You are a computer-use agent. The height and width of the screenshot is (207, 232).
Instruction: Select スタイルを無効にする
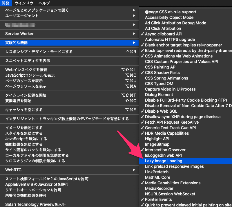69,133
